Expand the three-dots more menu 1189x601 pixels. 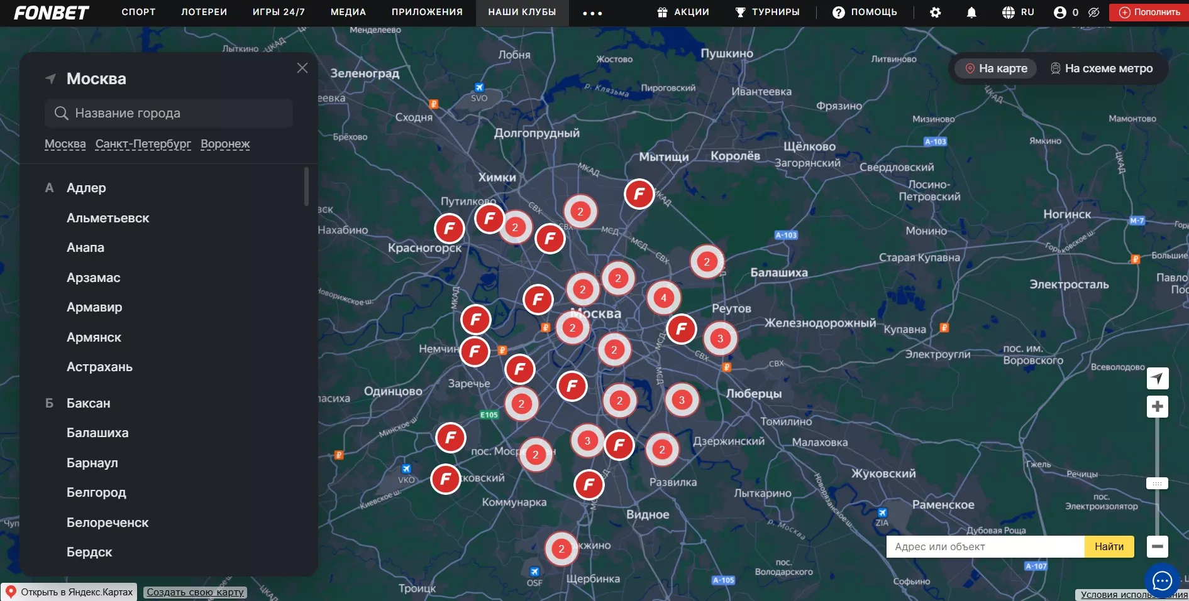pyautogui.click(x=592, y=13)
